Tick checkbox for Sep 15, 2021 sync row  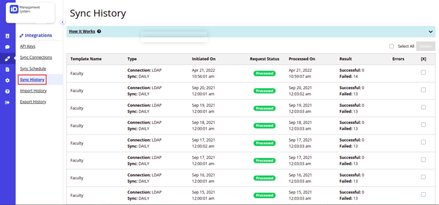423,195
